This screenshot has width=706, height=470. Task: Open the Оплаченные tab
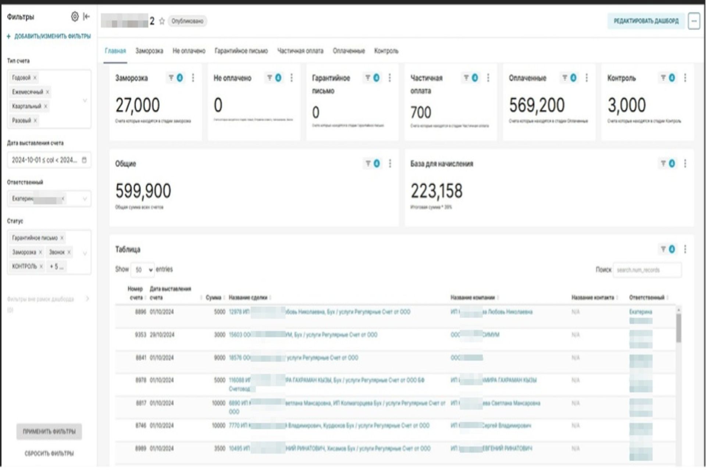tap(349, 51)
